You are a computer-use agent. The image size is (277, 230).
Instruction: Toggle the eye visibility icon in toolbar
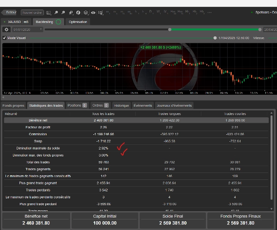pos(93,12)
